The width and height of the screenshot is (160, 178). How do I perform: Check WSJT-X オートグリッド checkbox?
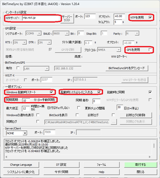coord(26,80)
